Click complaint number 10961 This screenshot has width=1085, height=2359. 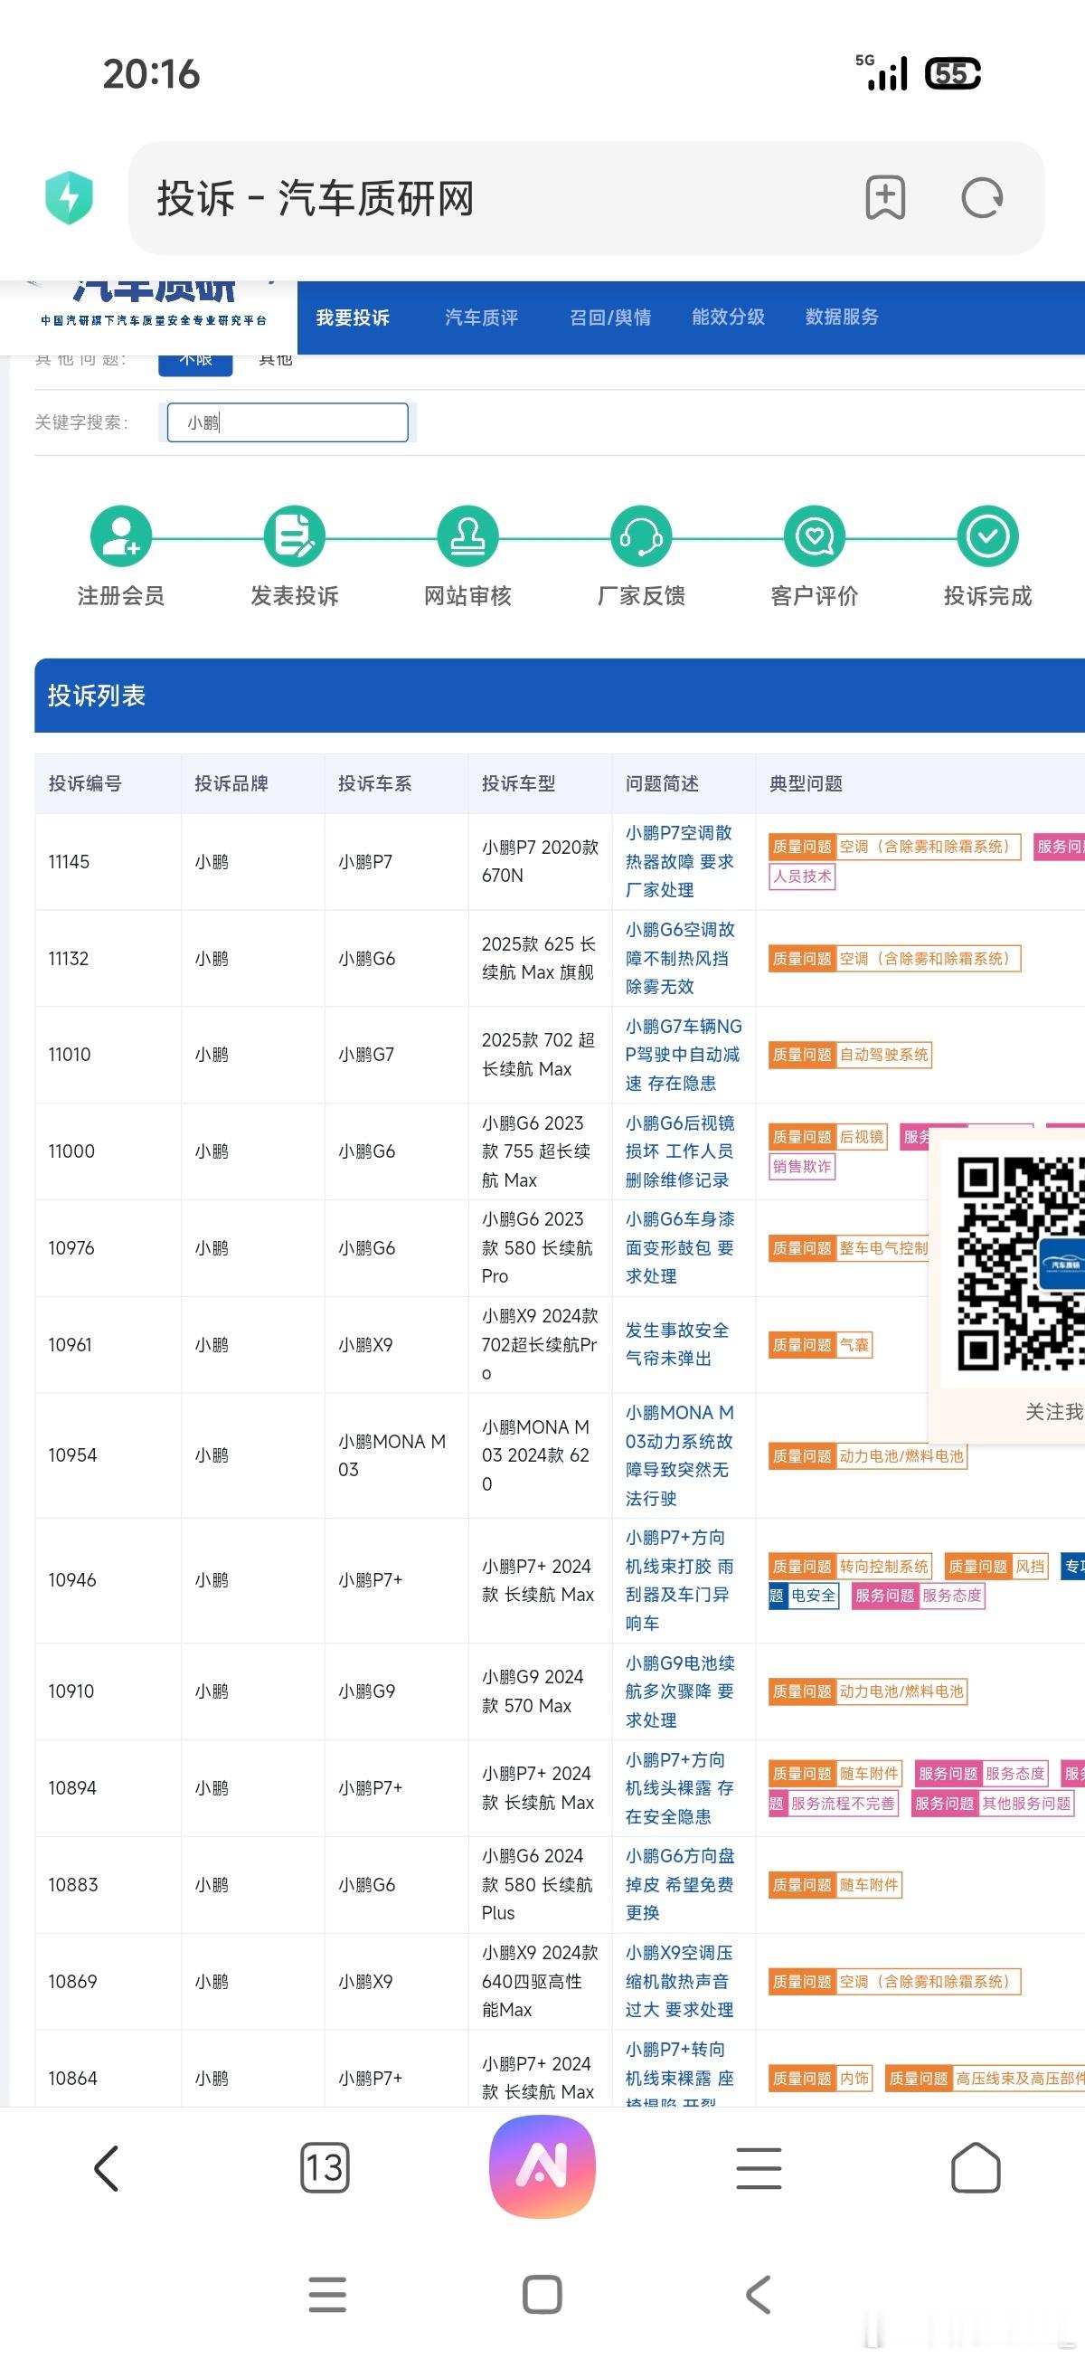(70, 1345)
